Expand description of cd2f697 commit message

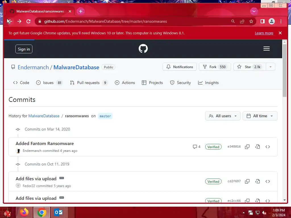pos(62,178)
